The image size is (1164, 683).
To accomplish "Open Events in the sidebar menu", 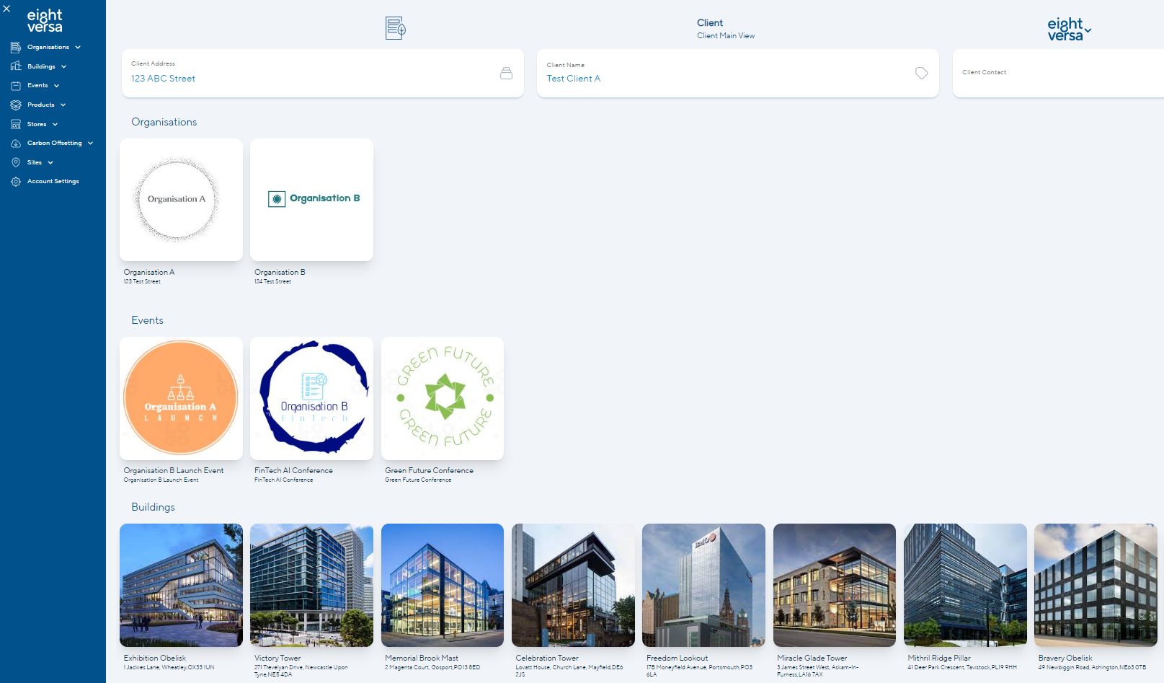I will [37, 86].
